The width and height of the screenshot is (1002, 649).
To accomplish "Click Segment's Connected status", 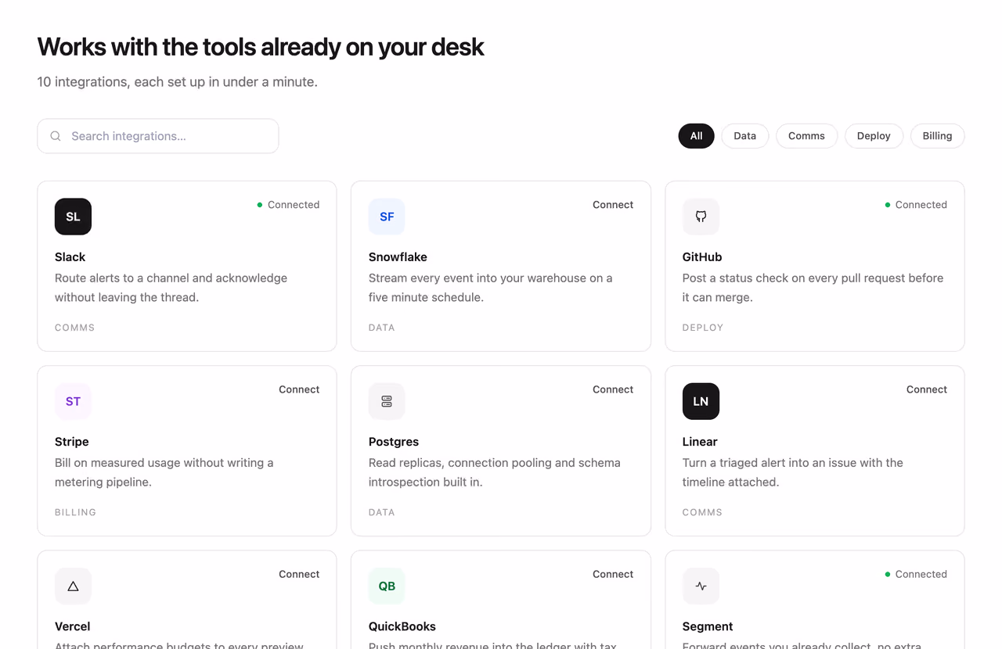I will pos(916,574).
